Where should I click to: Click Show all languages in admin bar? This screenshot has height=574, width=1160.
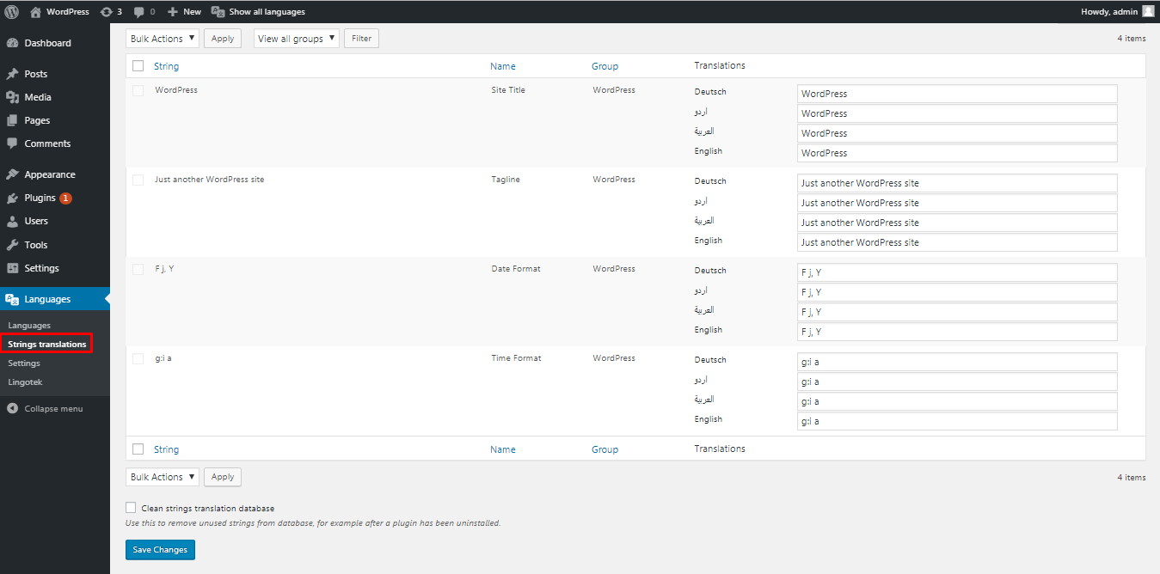tap(267, 12)
